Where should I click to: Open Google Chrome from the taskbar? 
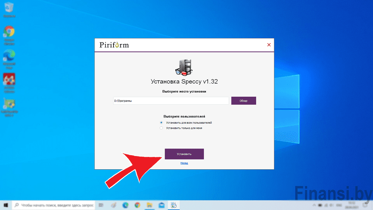[x=137, y=205]
